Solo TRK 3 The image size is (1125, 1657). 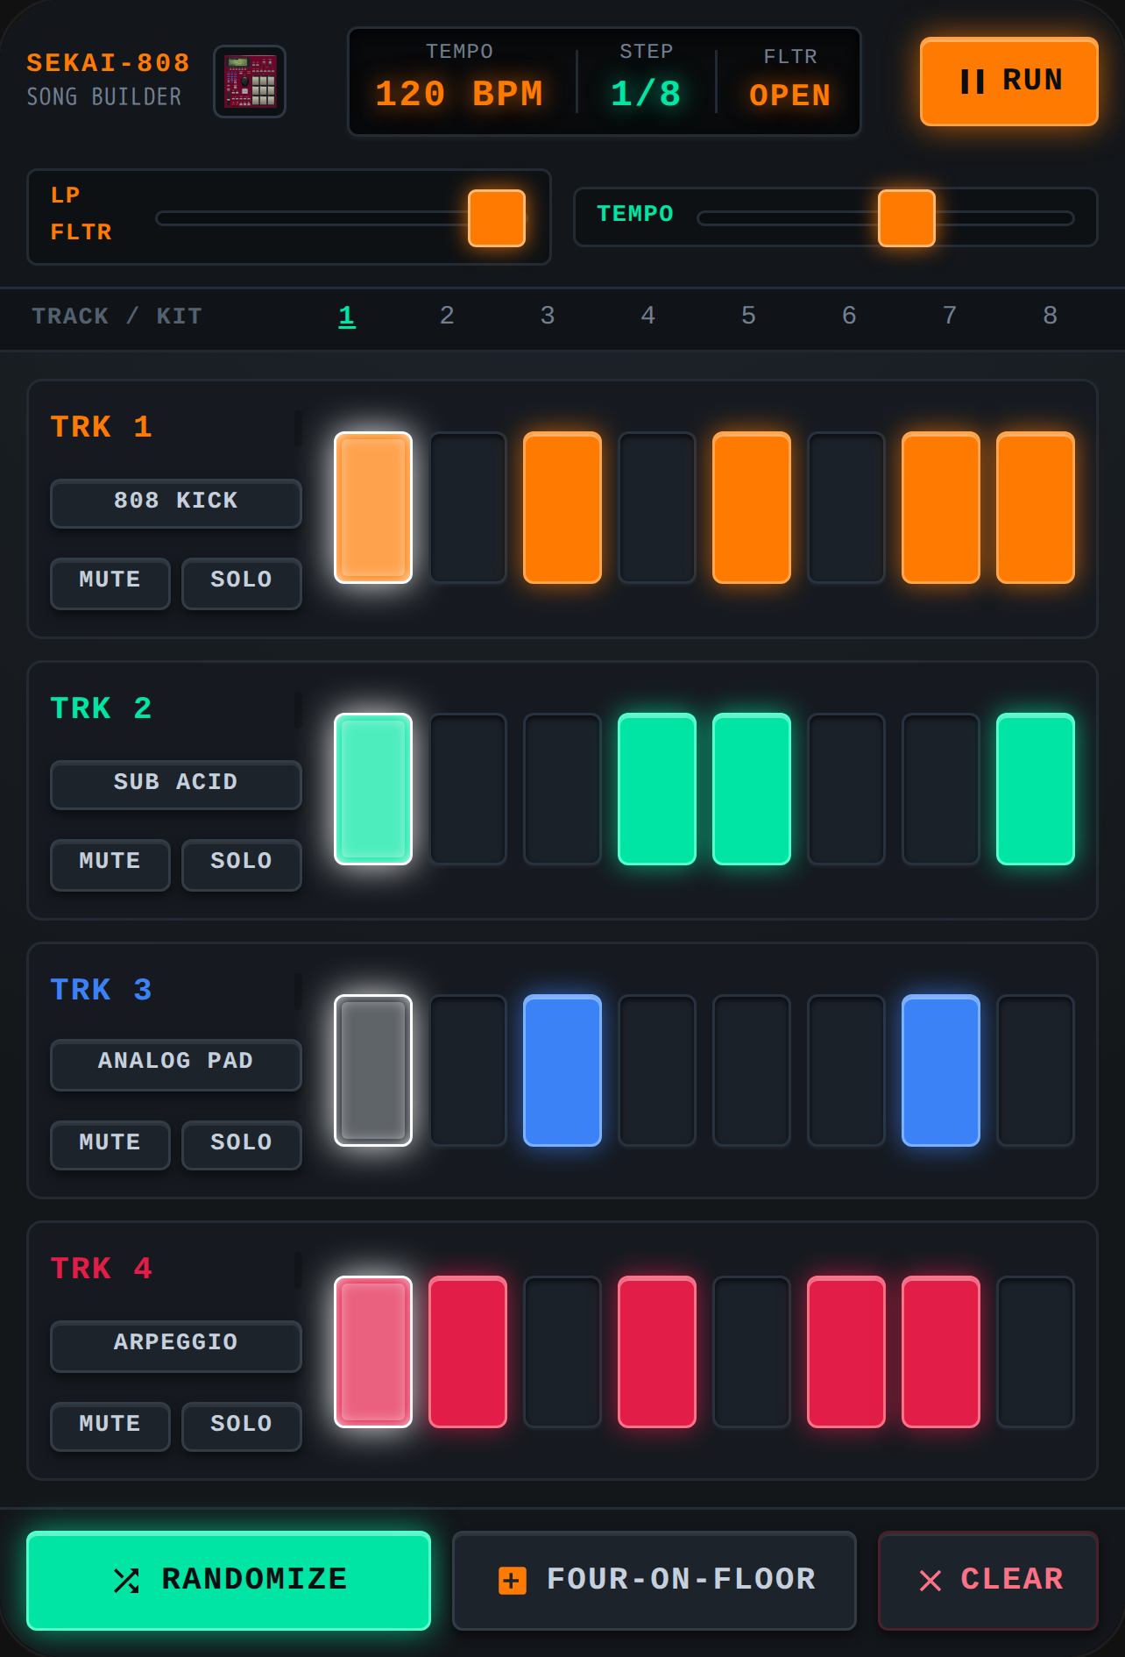(242, 1145)
